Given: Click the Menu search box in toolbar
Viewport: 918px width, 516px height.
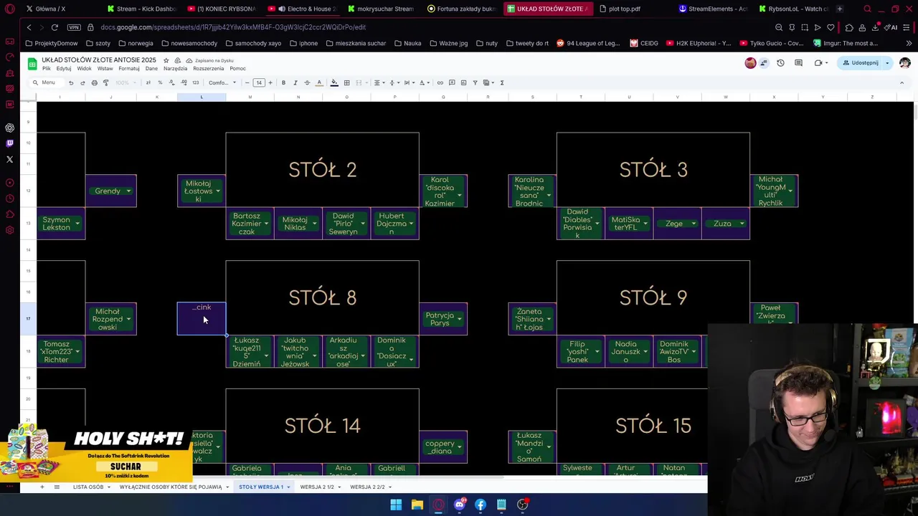Looking at the screenshot, I should [47, 82].
